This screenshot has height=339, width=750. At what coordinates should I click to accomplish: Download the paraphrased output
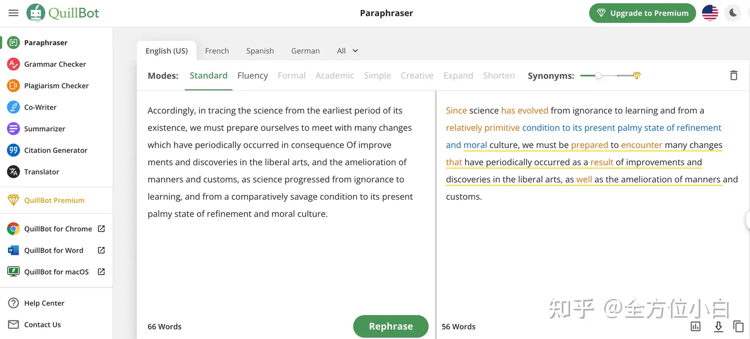coord(718,326)
